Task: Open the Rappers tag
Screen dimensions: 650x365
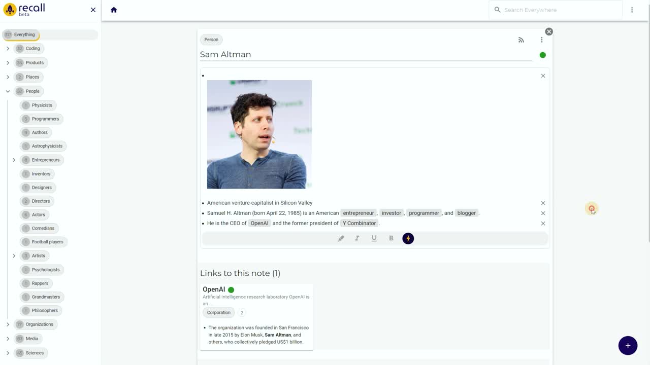Action: pyautogui.click(x=36, y=283)
